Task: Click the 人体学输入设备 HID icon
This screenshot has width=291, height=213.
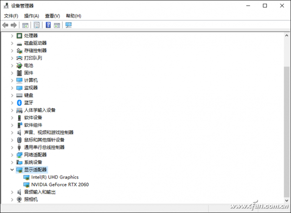Action: [19, 110]
